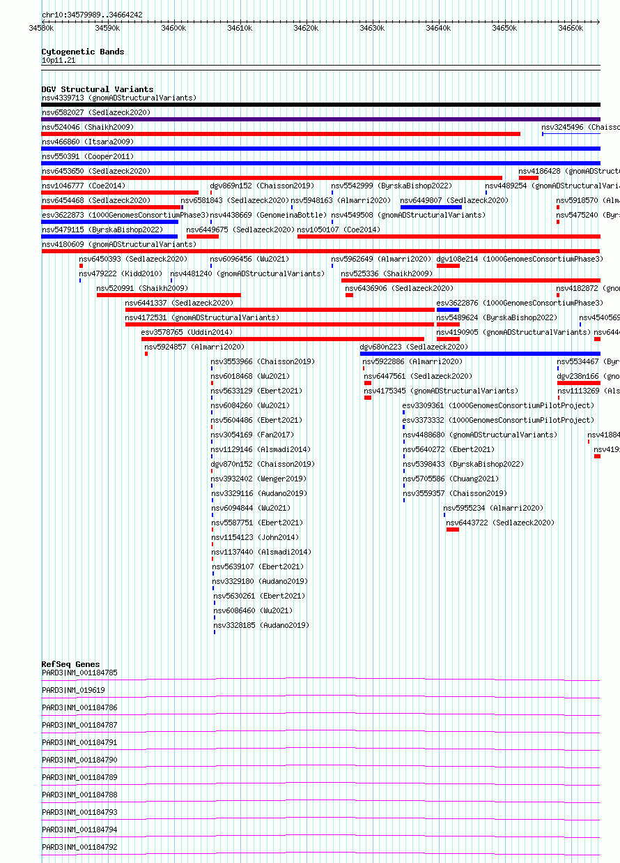The image size is (620, 863).
Task: Click the PARD3|NM_001184792 gene label
Action: [x=80, y=848]
